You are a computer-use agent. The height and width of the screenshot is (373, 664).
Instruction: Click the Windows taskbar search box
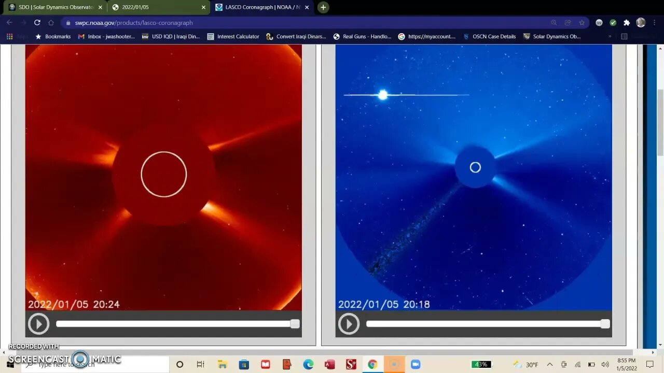point(95,364)
